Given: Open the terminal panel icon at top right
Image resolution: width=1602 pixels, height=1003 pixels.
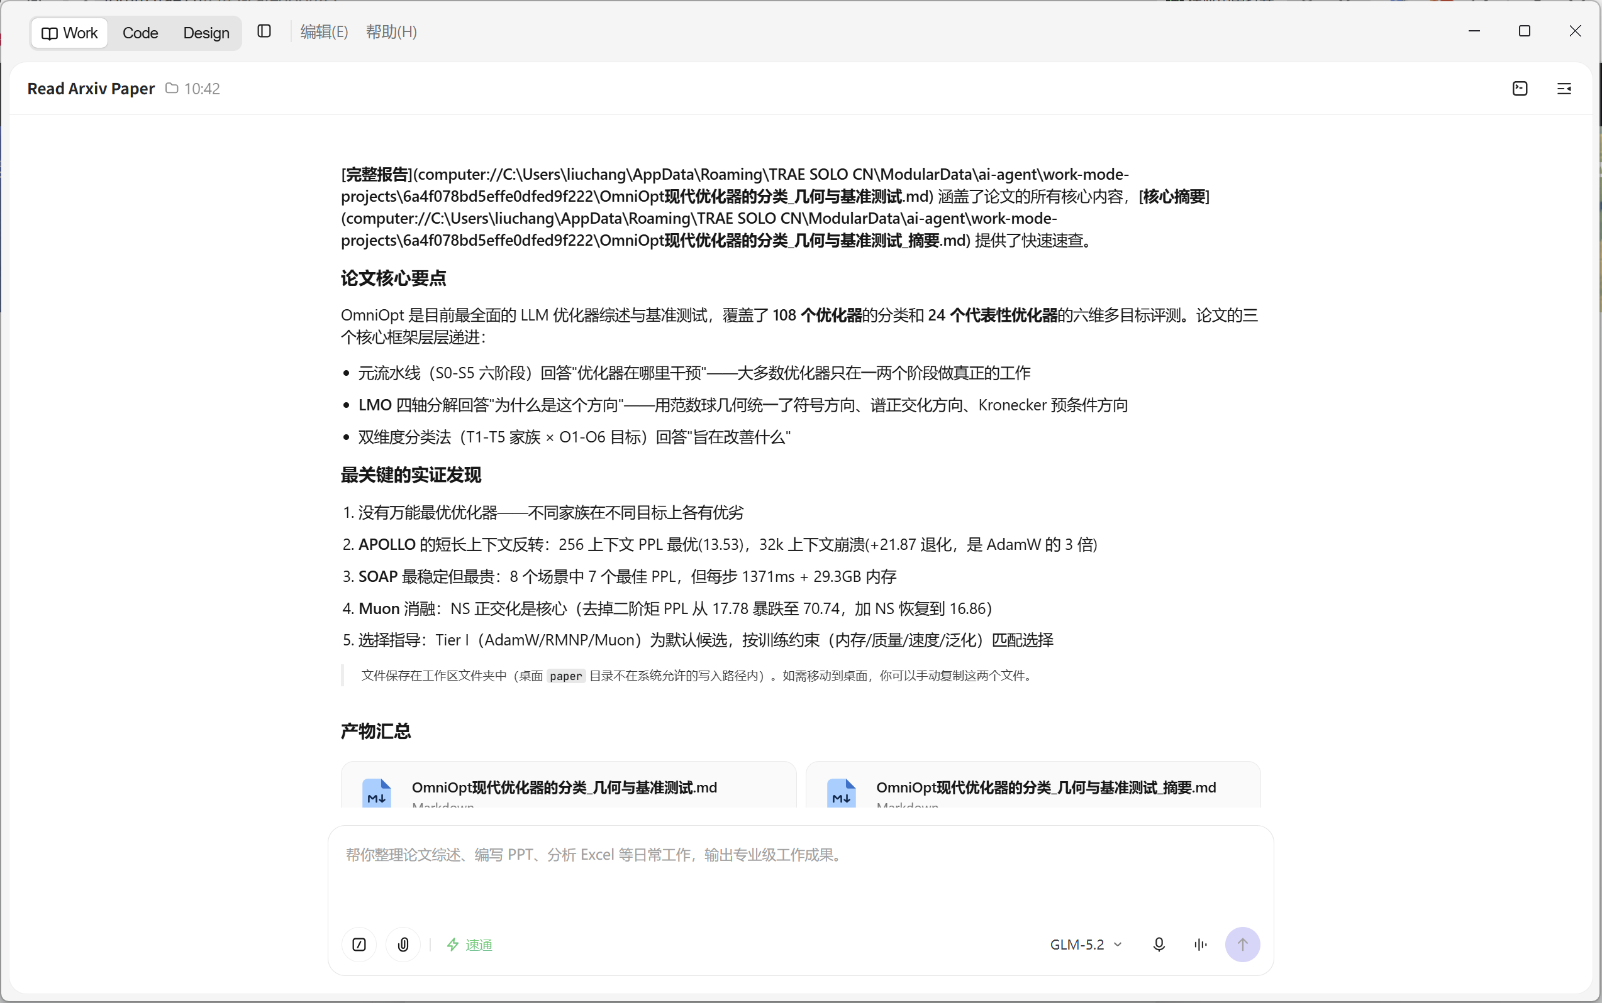Looking at the screenshot, I should 1520,88.
